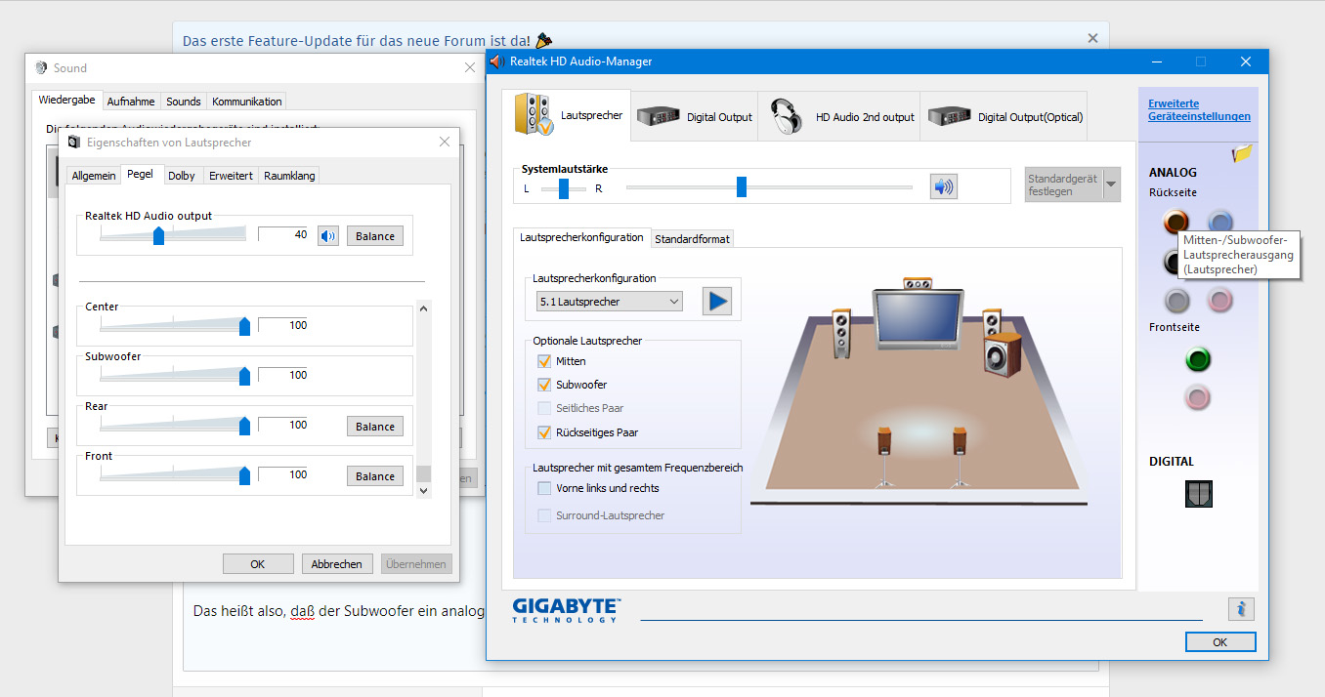Open Allgemein tab in speaker properties
The height and width of the screenshot is (697, 1325).
pyautogui.click(x=94, y=176)
